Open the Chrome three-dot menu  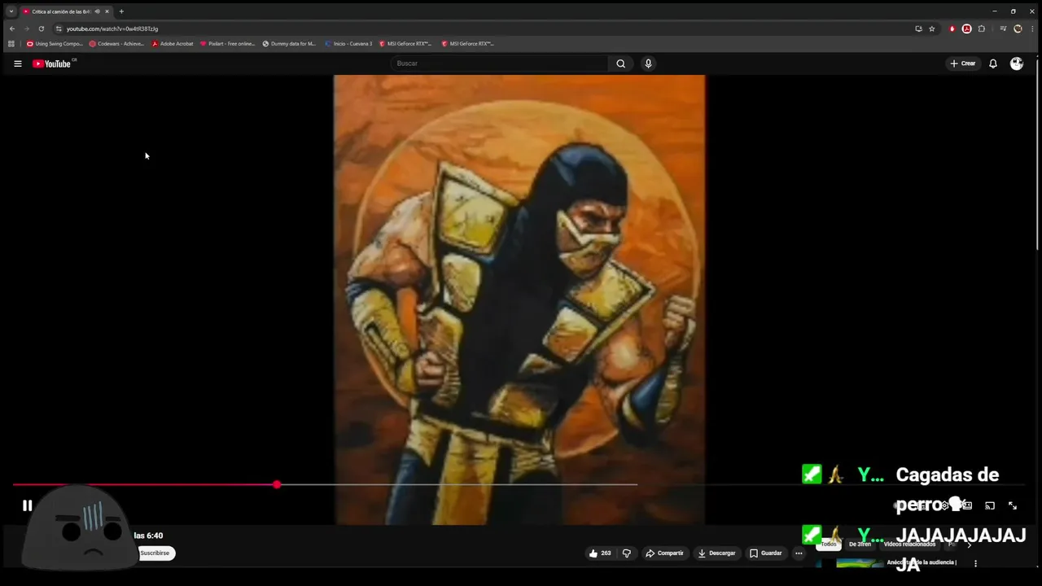[1031, 28]
